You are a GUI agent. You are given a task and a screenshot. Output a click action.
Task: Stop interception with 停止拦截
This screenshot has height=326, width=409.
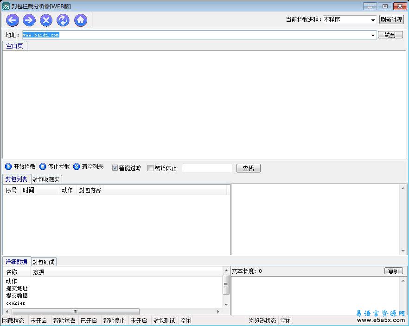55,166
